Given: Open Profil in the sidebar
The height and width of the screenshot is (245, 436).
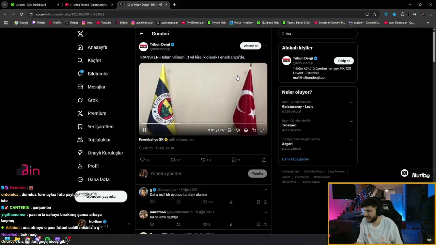Looking at the screenshot, I should [x=88, y=166].
